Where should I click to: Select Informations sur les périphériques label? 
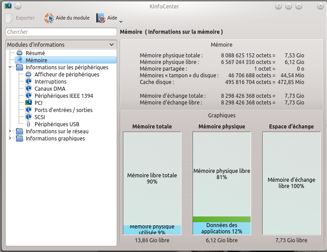[67, 67]
